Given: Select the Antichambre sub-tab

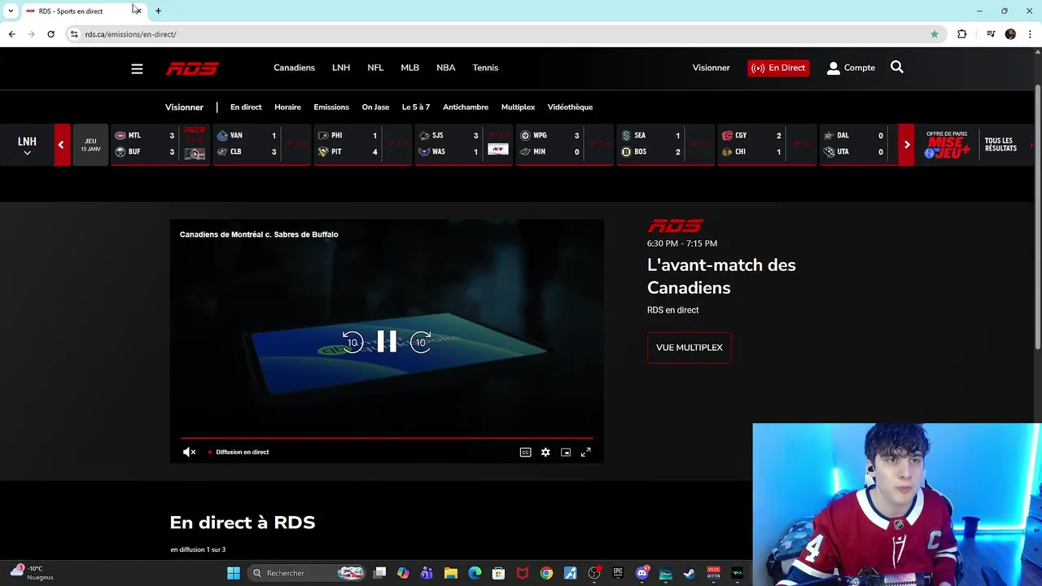Looking at the screenshot, I should [x=466, y=107].
